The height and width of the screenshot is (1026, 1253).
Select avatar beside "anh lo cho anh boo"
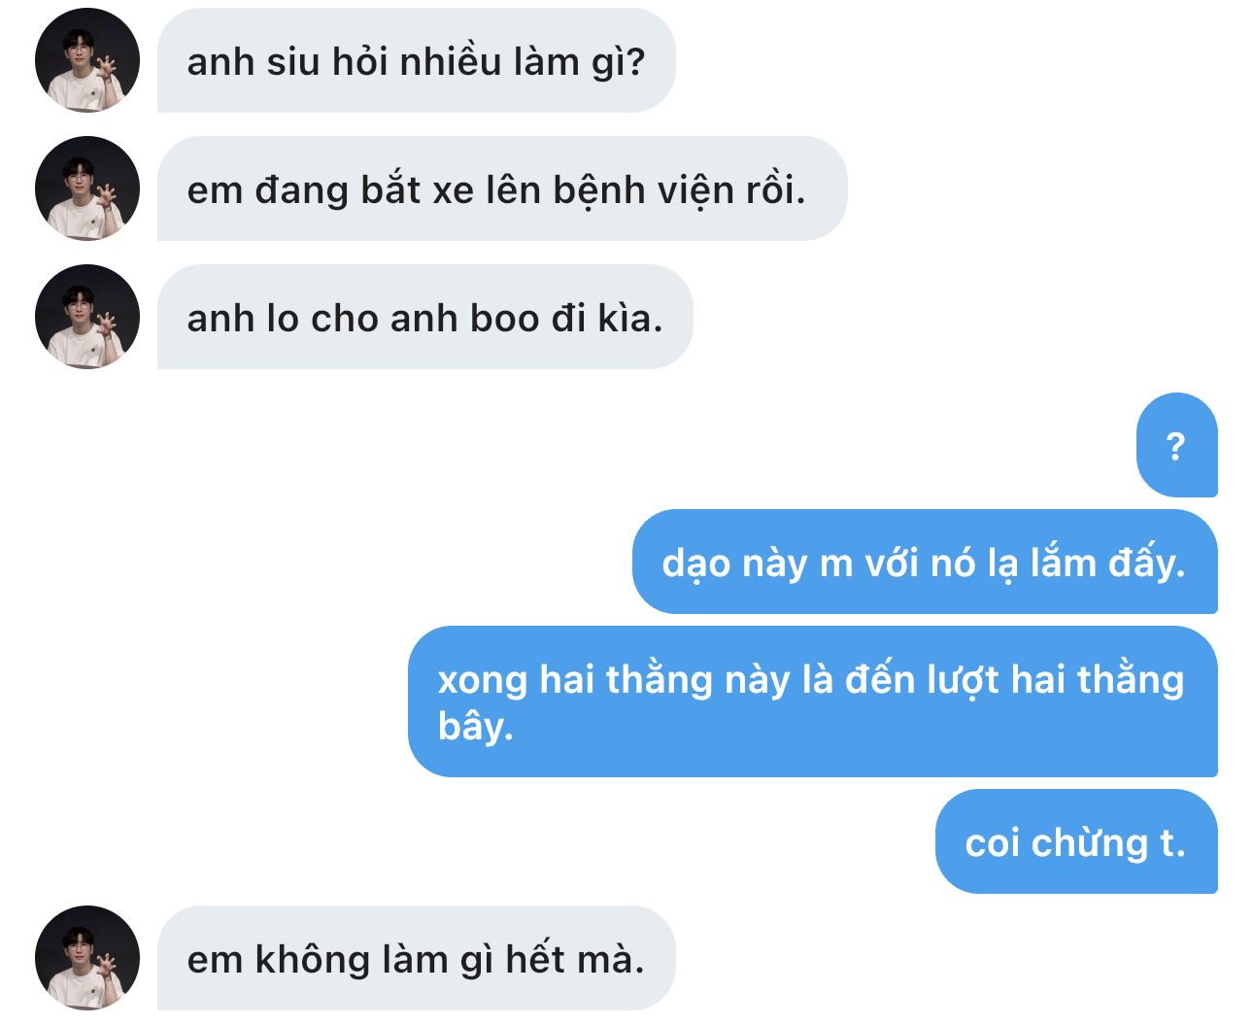pyautogui.click(x=87, y=317)
